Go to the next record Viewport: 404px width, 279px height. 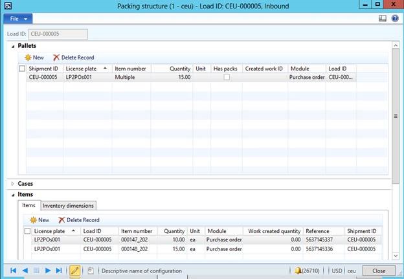coord(48,271)
